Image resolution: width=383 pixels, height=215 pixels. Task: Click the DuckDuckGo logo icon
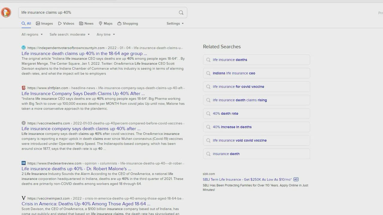coord(6,12)
